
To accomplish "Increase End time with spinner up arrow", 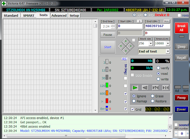I will click(x=113, y=25).
